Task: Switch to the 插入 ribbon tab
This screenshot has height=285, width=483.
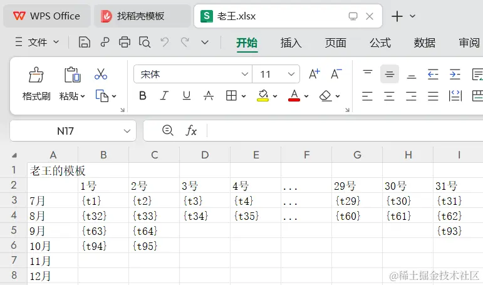Action: pyautogui.click(x=291, y=43)
